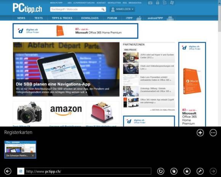Open the DOWNLOADS menu
Viewport: 221px width, 177px height.
tap(90, 18)
